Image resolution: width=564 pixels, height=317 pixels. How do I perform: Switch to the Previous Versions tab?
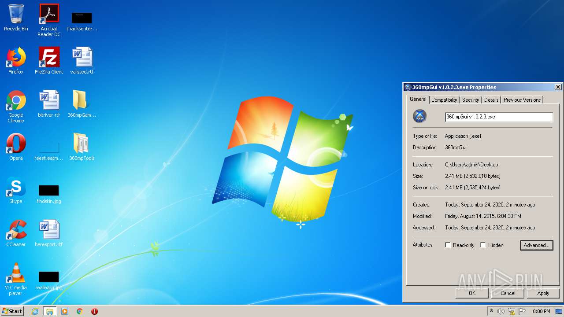point(522,100)
